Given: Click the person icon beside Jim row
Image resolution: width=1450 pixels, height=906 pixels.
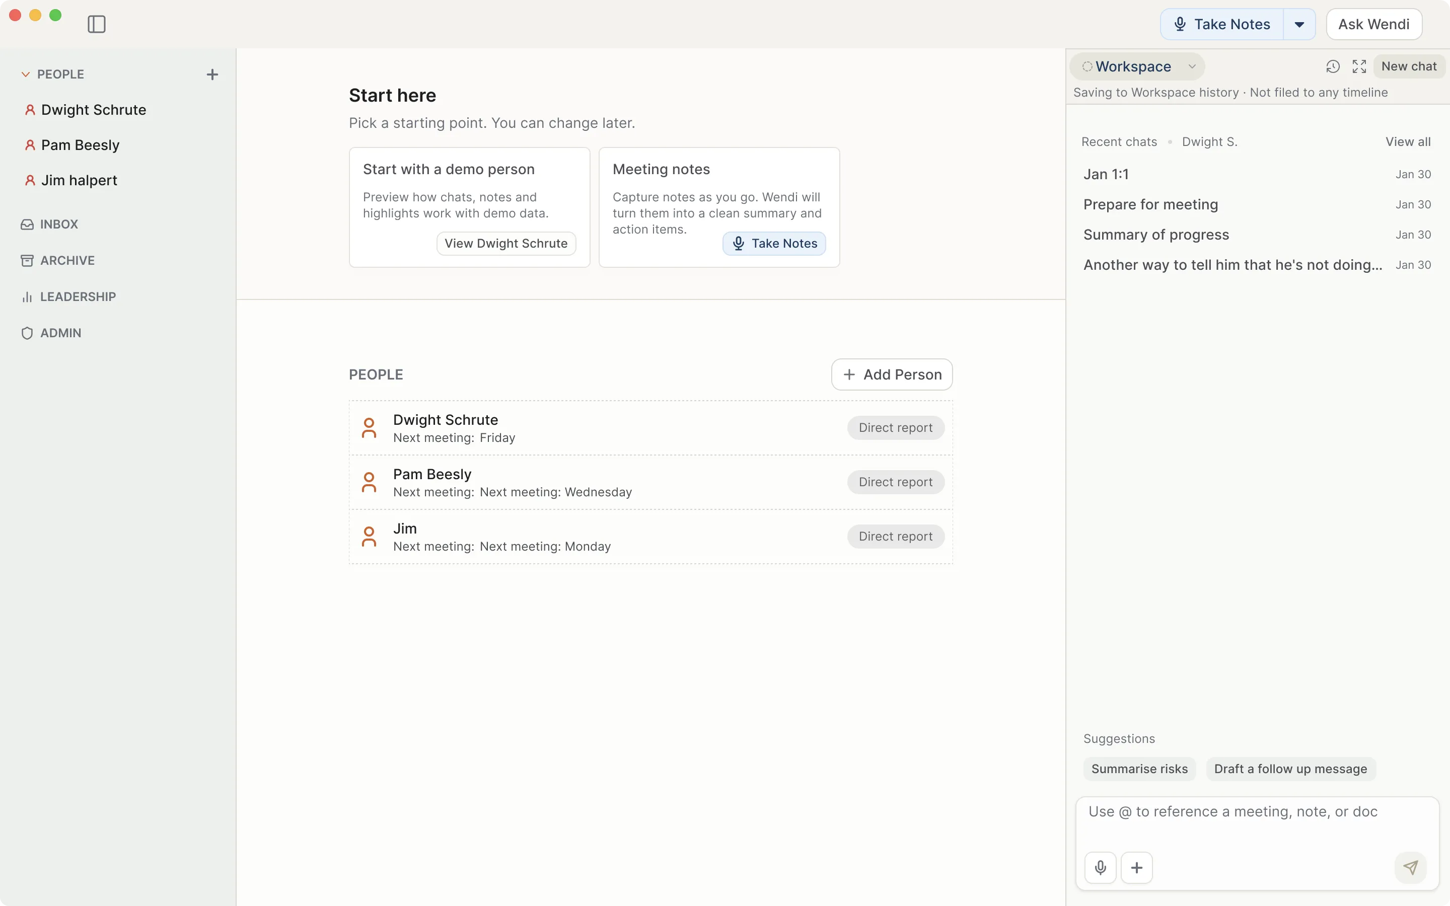Looking at the screenshot, I should tap(369, 537).
